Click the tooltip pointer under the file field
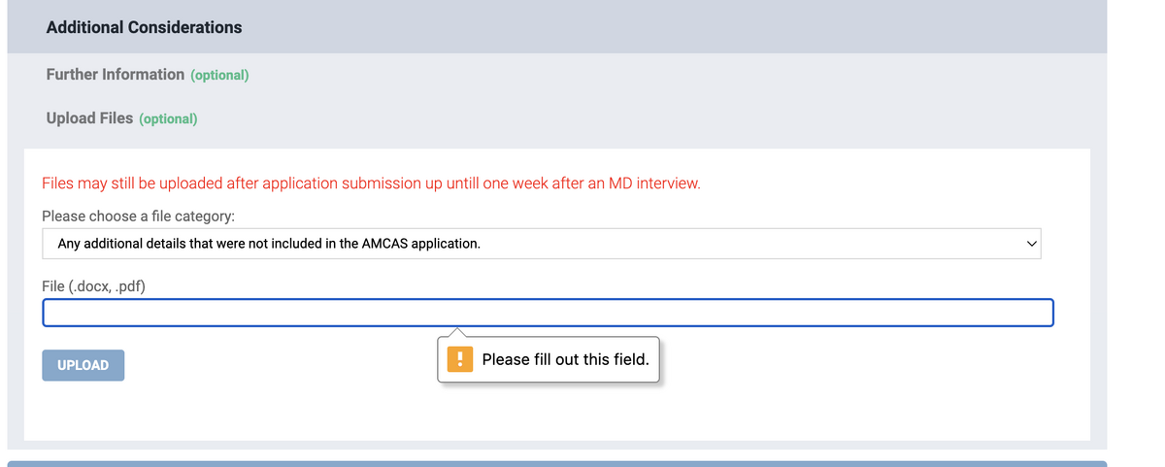Image resolution: width=1165 pixels, height=467 pixels. coord(453,333)
